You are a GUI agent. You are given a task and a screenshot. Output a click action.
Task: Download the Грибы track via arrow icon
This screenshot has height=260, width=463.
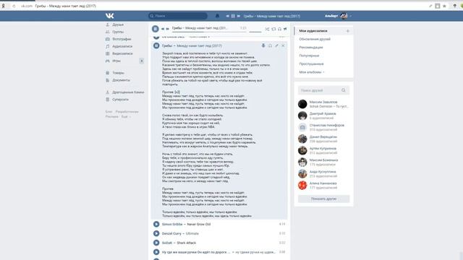tap(263, 45)
